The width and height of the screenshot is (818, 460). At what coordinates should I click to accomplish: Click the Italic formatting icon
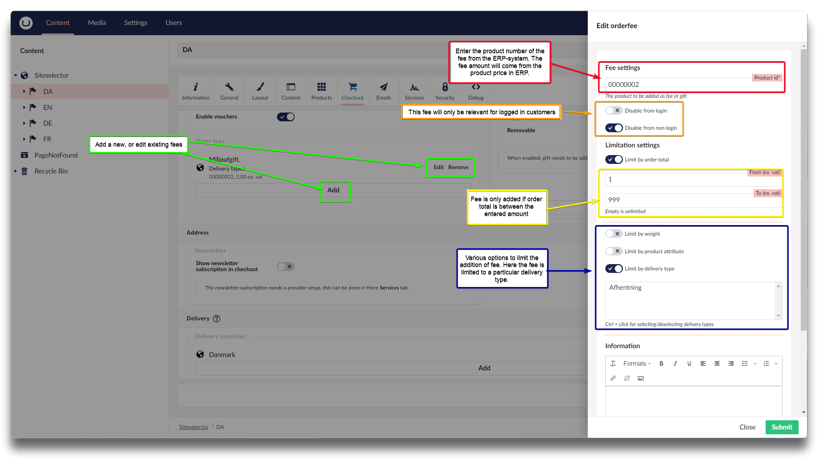point(675,364)
